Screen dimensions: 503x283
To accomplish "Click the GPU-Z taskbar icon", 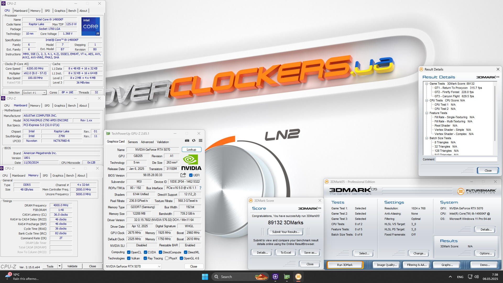I will click(287, 277).
